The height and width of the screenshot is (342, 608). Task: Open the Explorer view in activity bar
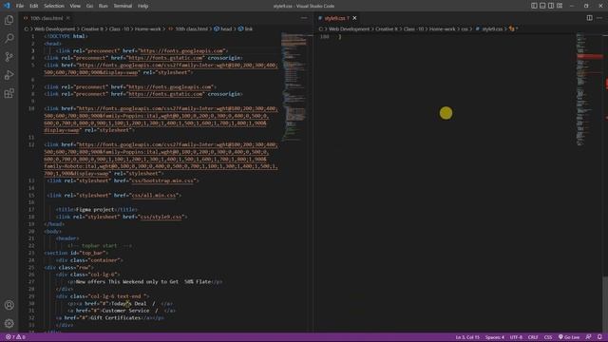(9, 20)
